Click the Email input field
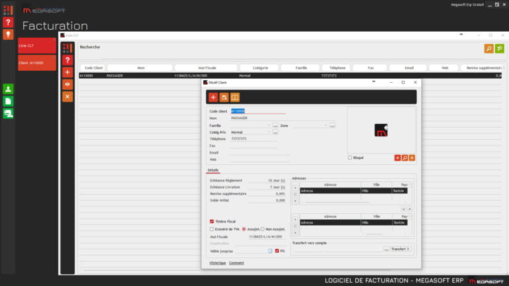The height and width of the screenshot is (286, 509). point(260,152)
